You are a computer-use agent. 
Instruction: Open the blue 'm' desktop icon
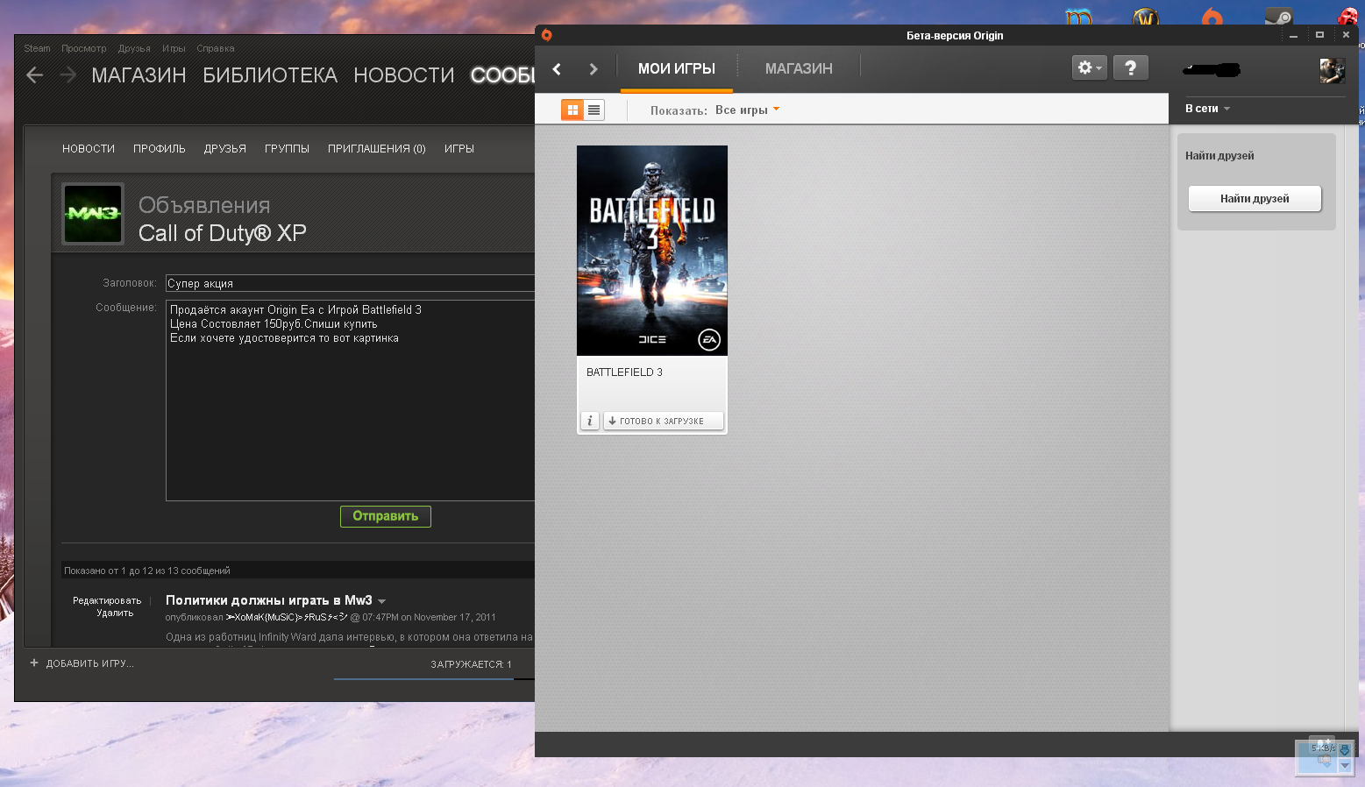[1078, 16]
